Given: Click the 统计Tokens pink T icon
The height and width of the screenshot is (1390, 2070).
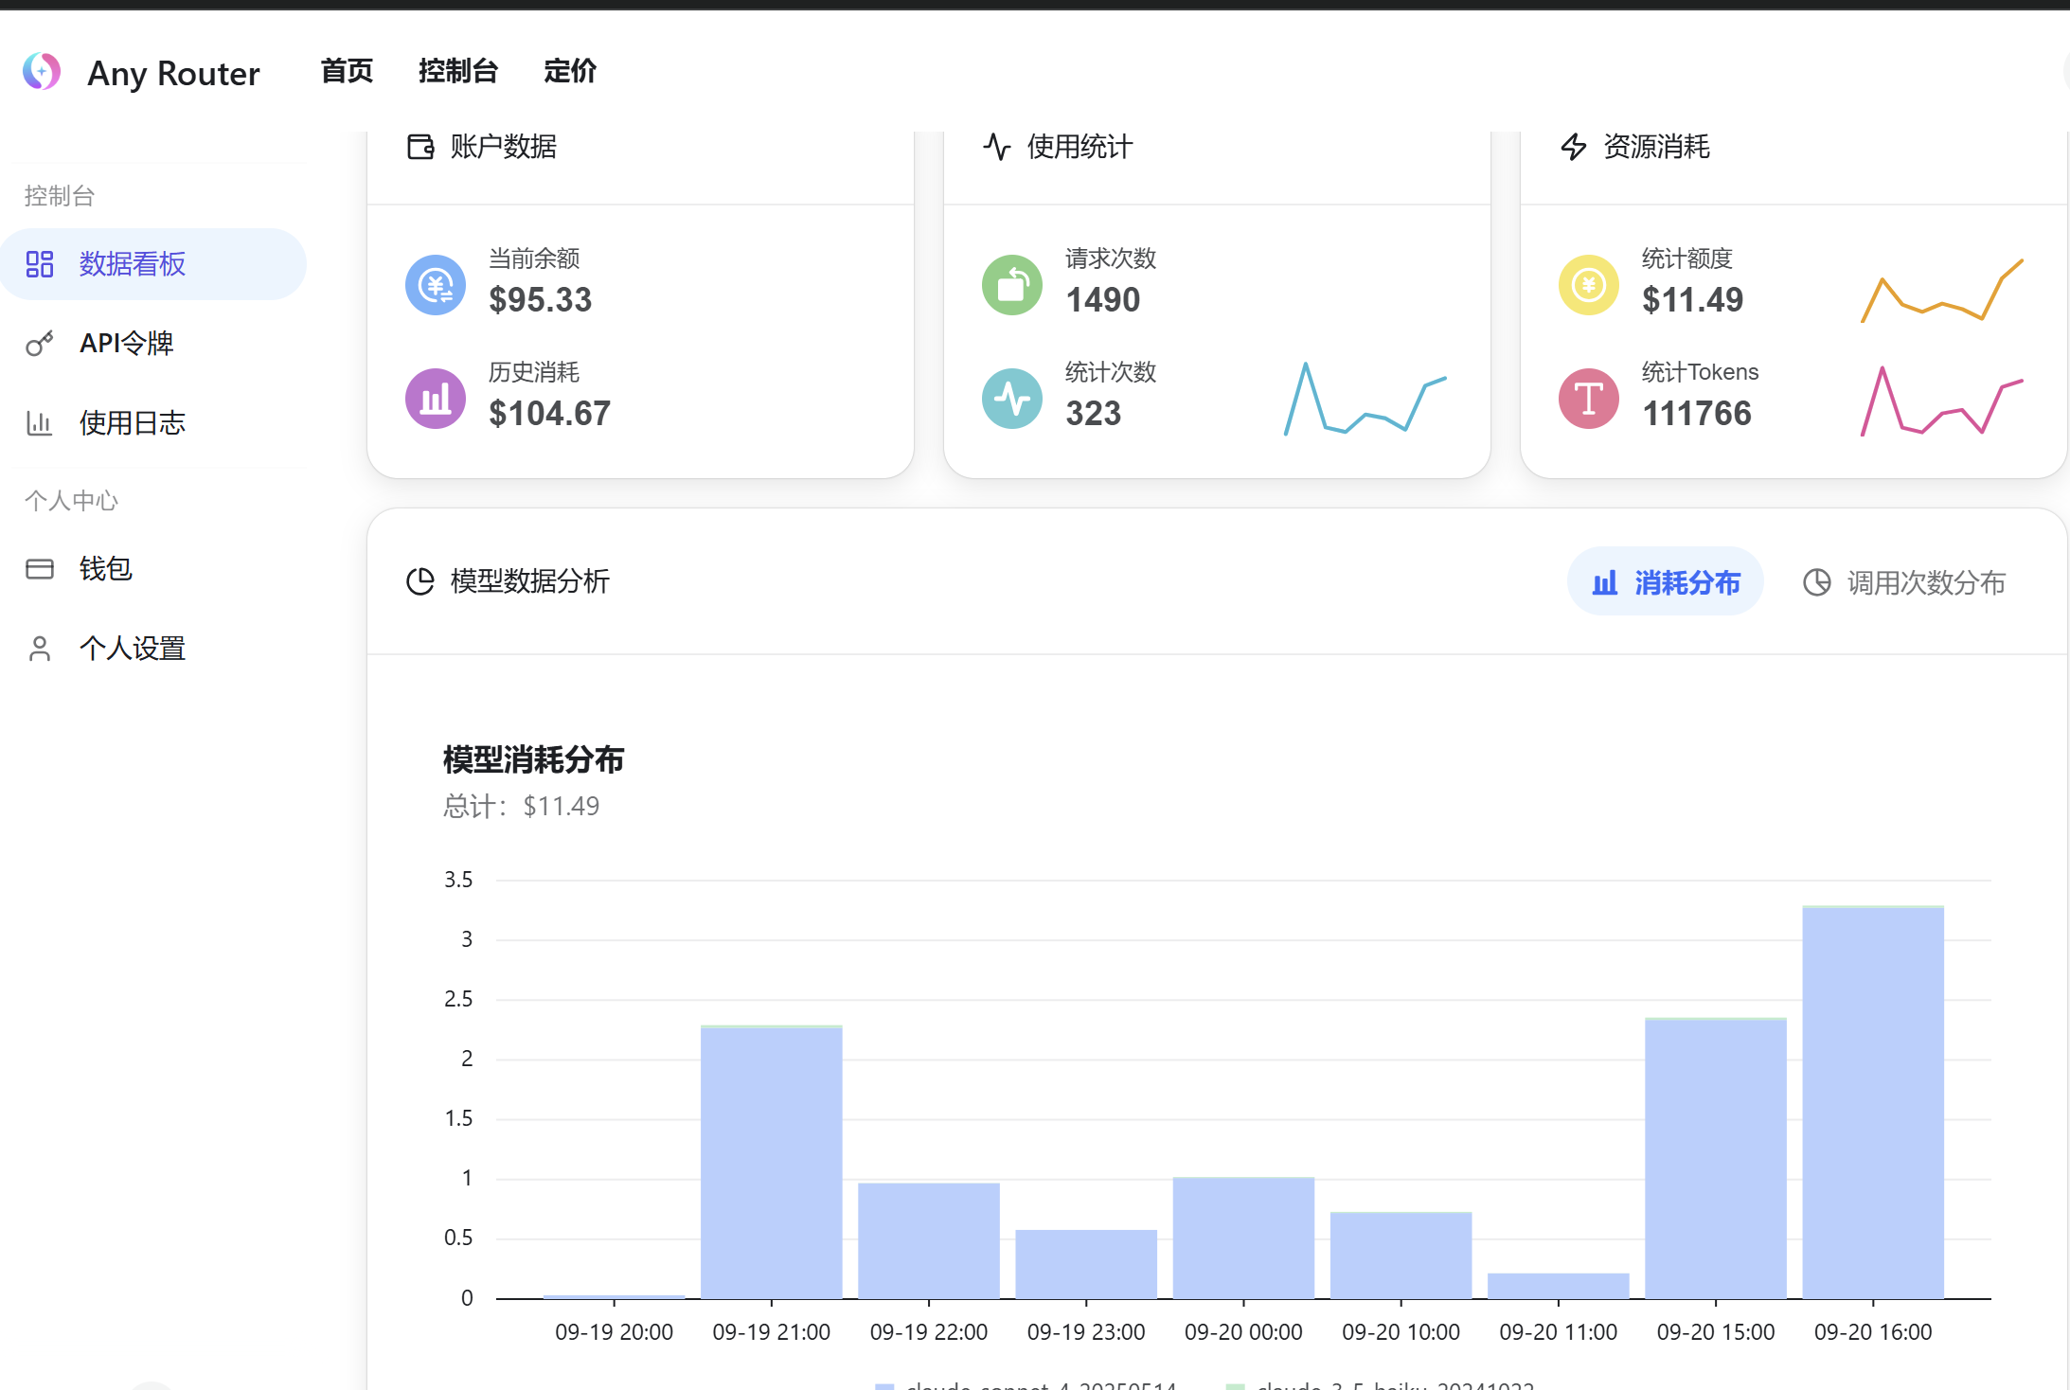Looking at the screenshot, I should [1589, 399].
